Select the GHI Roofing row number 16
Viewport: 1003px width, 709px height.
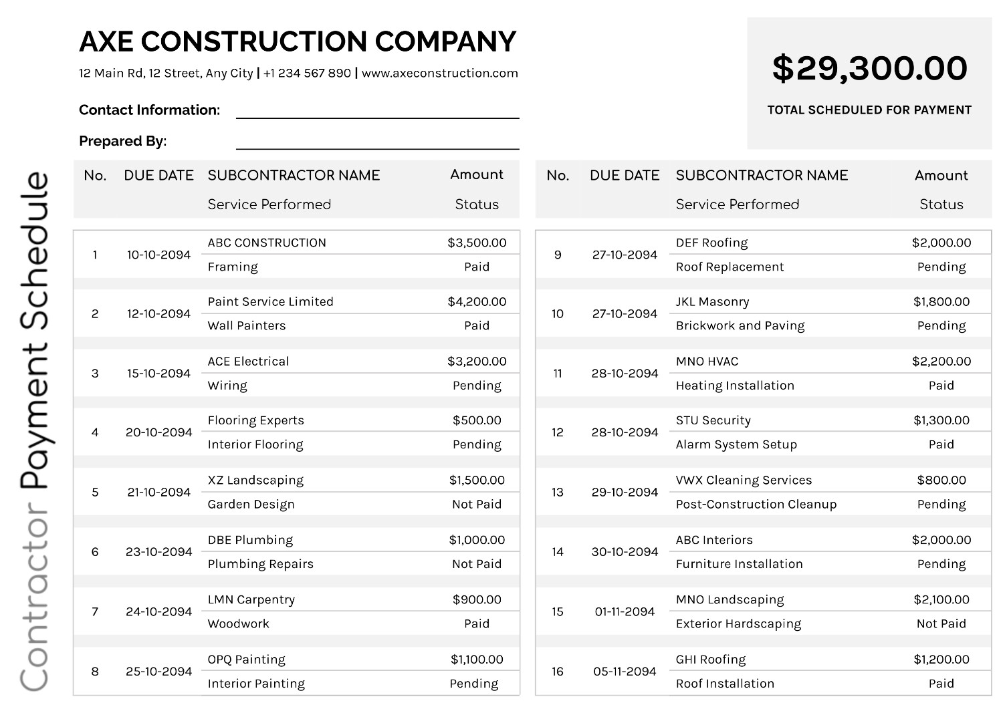pyautogui.click(x=558, y=672)
